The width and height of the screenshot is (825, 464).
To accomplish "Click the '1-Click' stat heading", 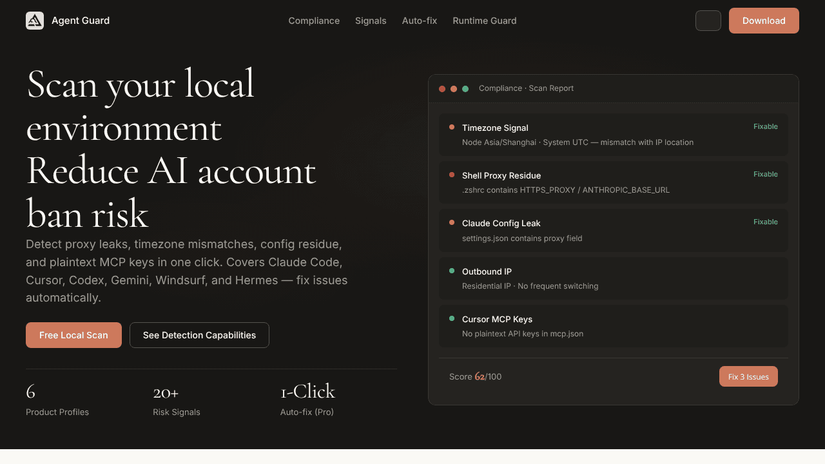I will (x=307, y=391).
